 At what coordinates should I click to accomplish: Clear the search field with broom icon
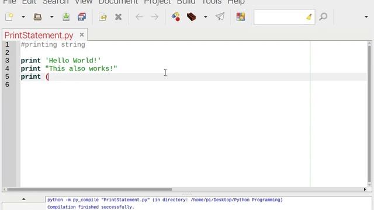309,17
